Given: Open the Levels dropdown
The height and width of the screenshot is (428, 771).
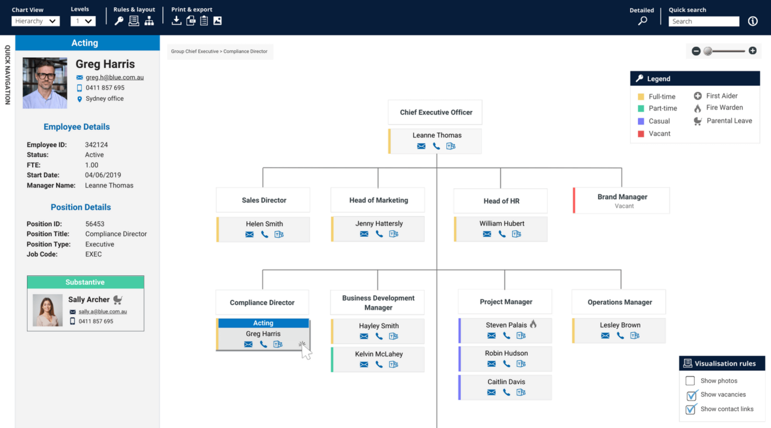Looking at the screenshot, I should click(83, 20).
